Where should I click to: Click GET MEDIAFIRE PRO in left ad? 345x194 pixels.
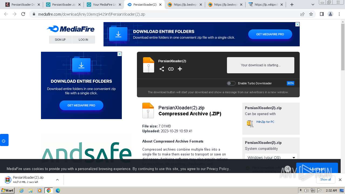(x=81, y=105)
